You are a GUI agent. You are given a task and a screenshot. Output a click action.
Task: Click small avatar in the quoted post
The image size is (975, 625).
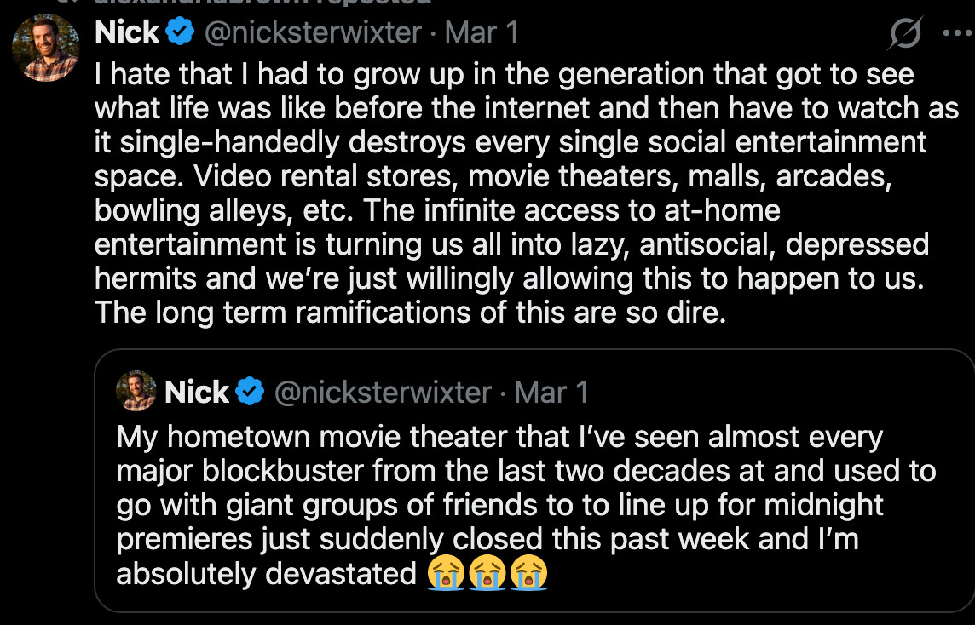pos(136,391)
